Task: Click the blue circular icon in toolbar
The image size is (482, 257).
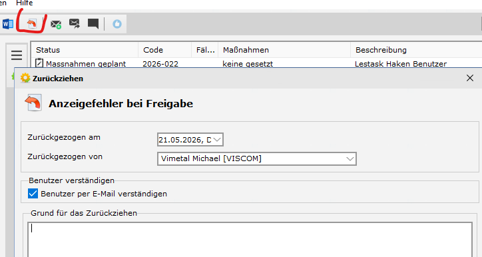Action: pyautogui.click(x=117, y=24)
